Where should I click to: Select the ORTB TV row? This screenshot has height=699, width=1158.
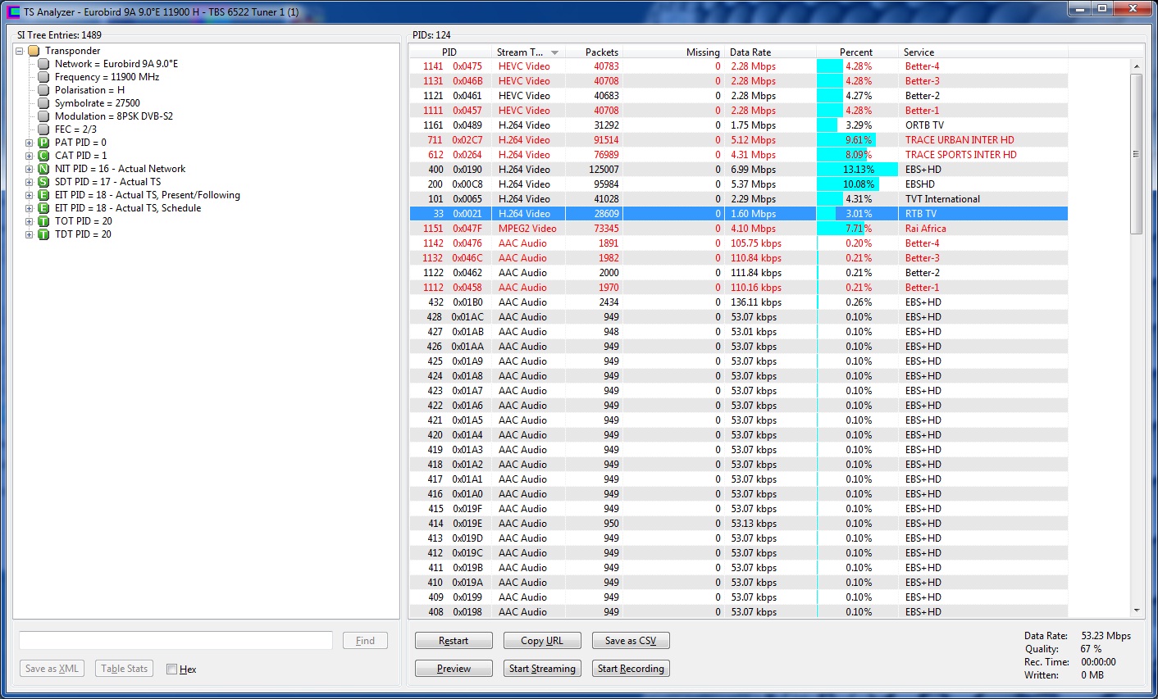pyautogui.click(x=738, y=125)
